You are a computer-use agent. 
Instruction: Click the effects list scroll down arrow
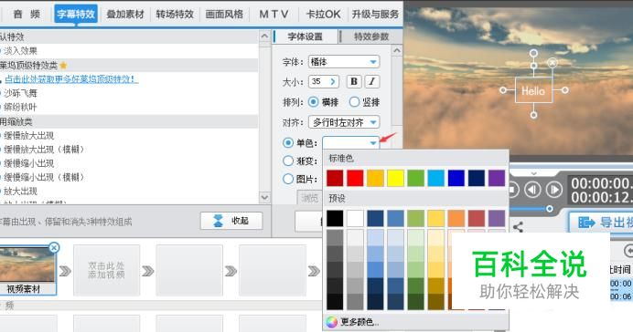[264, 197]
